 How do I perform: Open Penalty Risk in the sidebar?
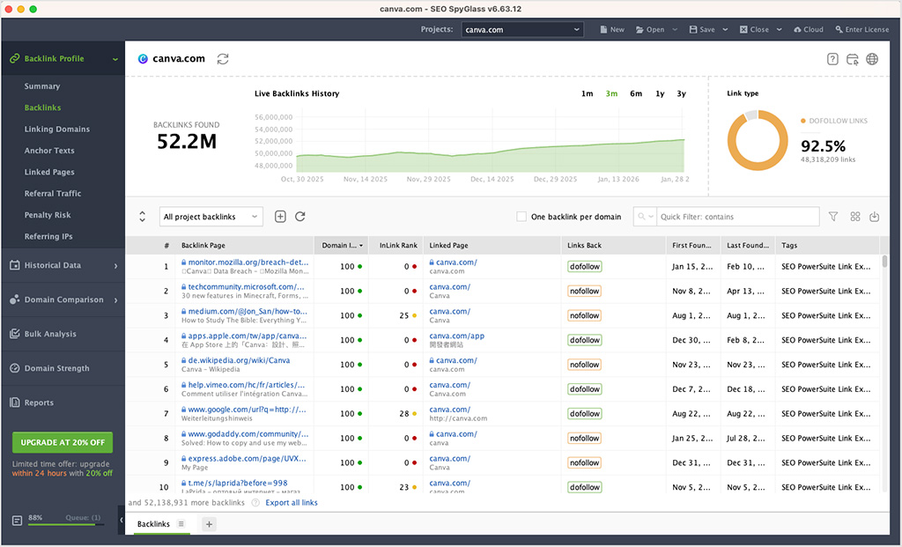coord(48,215)
